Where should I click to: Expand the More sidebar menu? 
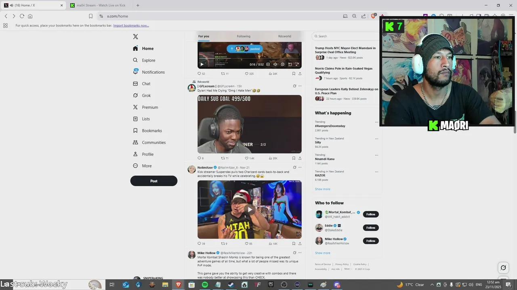coord(143,166)
